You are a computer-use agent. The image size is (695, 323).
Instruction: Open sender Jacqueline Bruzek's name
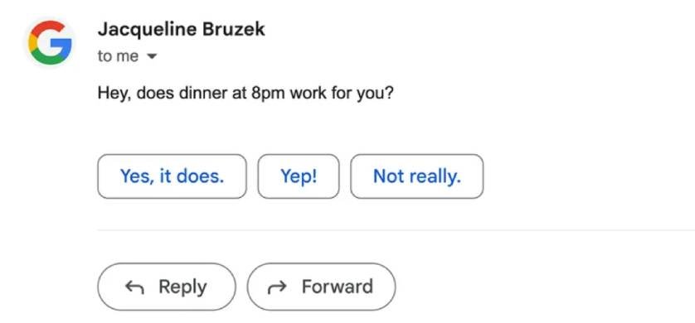point(182,29)
